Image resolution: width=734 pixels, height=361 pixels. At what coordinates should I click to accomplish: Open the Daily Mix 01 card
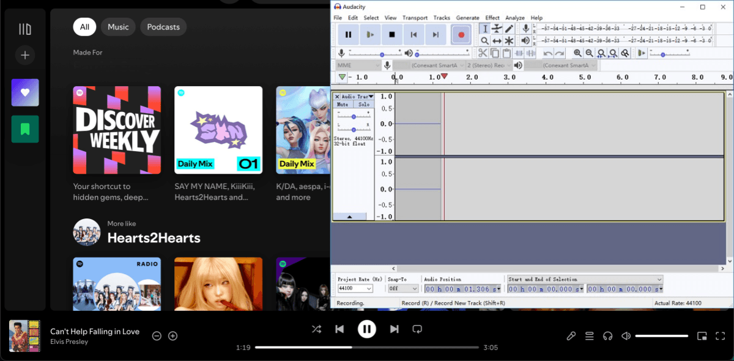click(x=218, y=130)
